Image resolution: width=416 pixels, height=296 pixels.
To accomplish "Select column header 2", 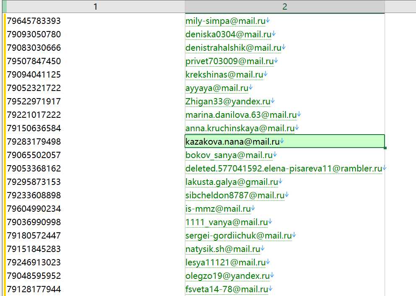I will click(285, 6).
